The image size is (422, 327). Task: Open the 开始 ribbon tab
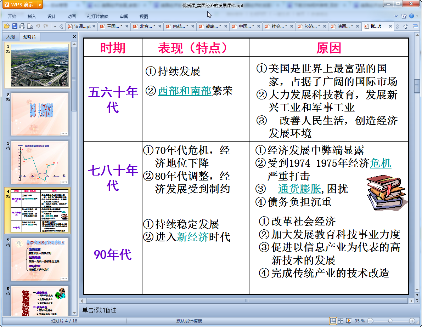click(x=12, y=16)
